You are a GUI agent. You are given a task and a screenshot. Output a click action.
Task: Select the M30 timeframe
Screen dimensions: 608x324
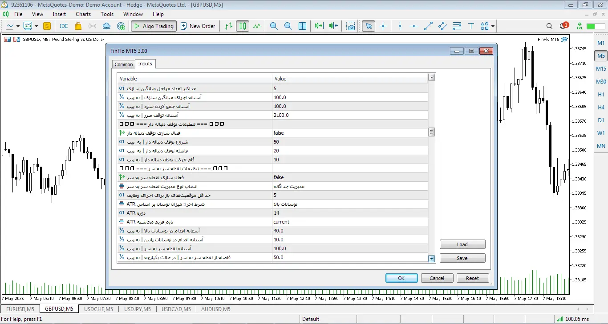601,82
